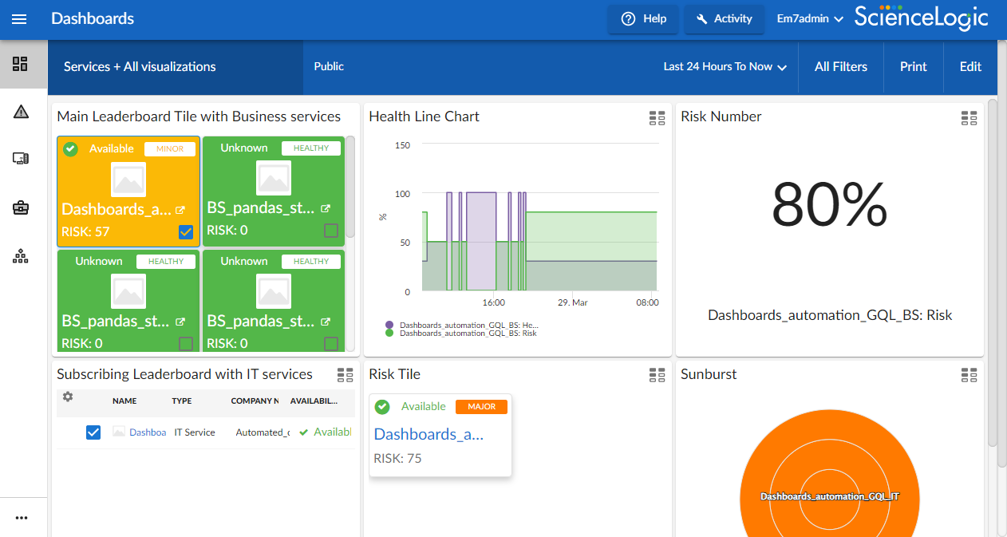Open the briefcase Business Services icon
This screenshot has height=537, width=1007.
(x=21, y=207)
